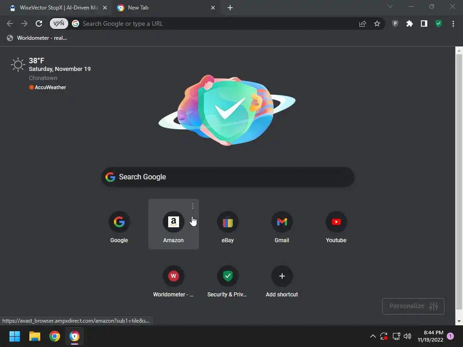Show hidden system tray icons

click(373, 336)
